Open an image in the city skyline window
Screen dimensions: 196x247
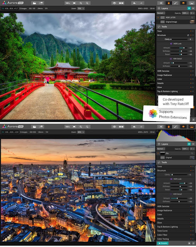[x=34, y=127]
